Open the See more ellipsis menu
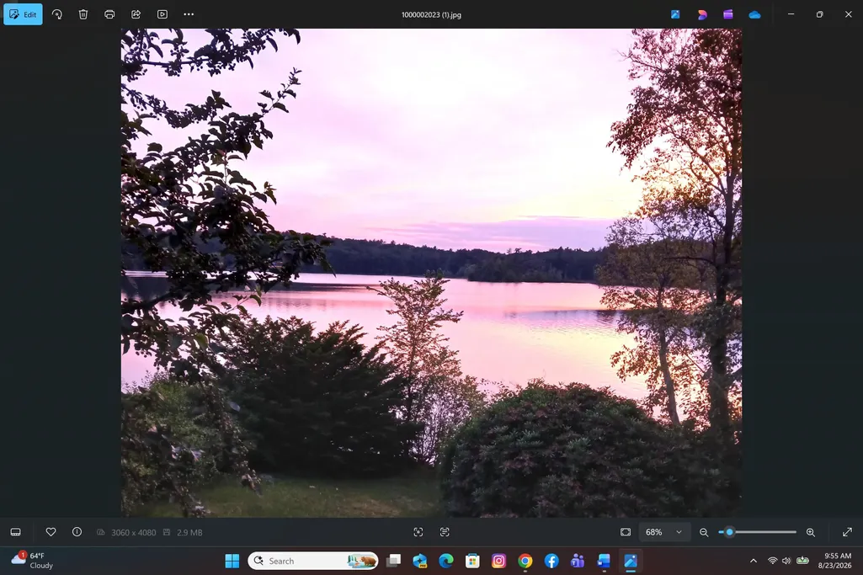The image size is (863, 575). point(189,14)
